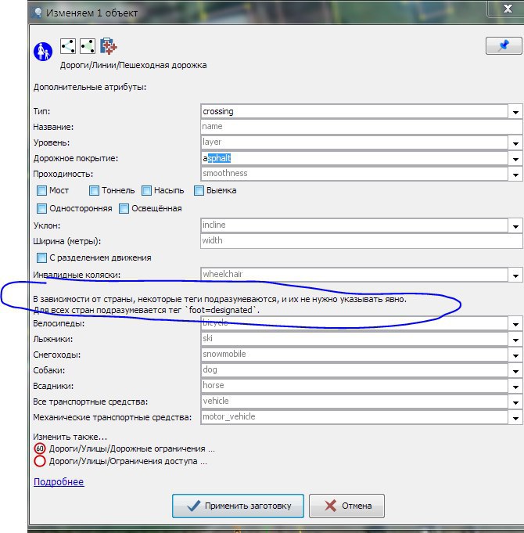This screenshot has width=524, height=533.
Task: Expand the Собаки dog dropdown
Action: 515,370
